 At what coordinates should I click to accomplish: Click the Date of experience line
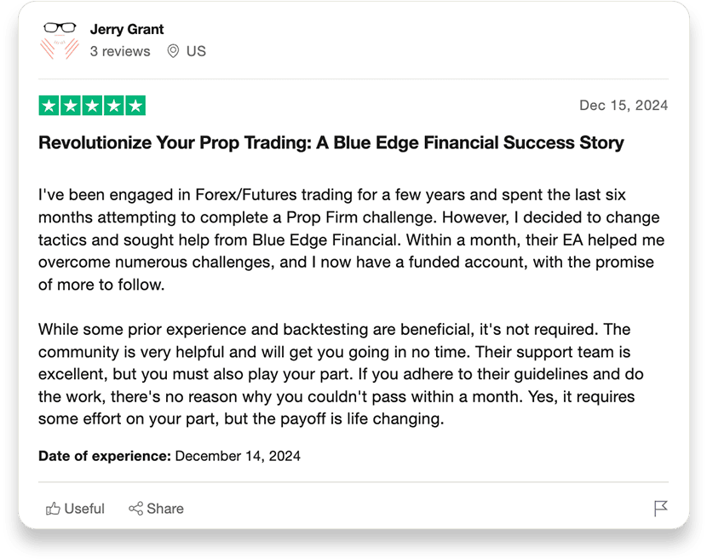tap(170, 456)
